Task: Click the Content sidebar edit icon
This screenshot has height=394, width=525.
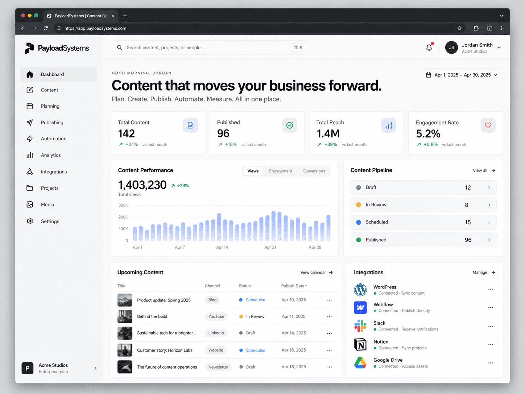Action: pyautogui.click(x=30, y=90)
